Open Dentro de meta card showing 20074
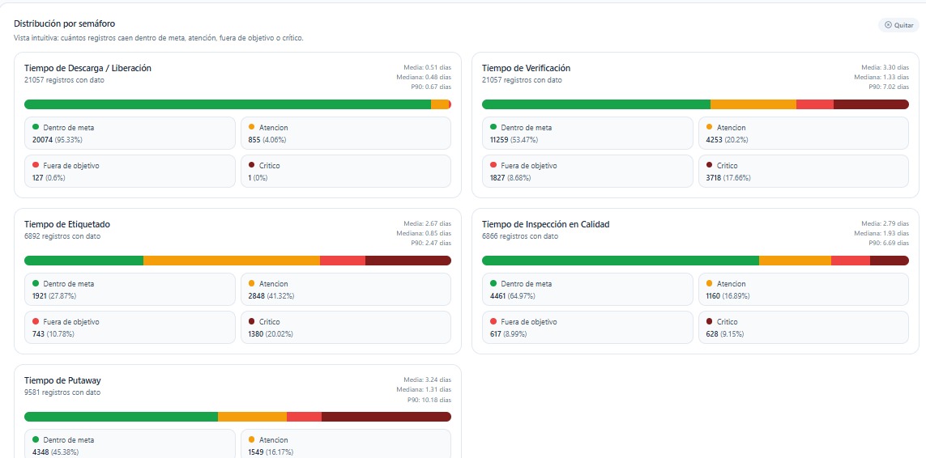926x458 pixels. tap(130, 133)
